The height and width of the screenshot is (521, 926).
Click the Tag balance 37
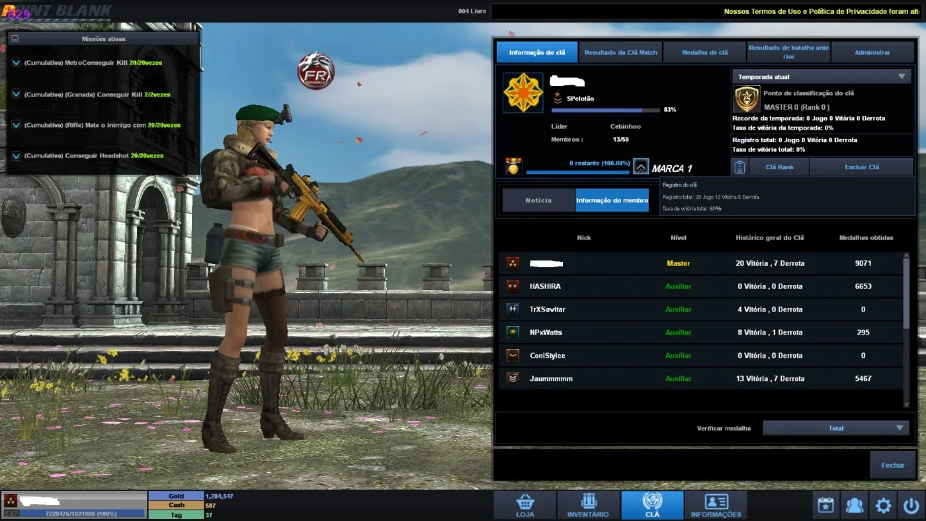[209, 515]
